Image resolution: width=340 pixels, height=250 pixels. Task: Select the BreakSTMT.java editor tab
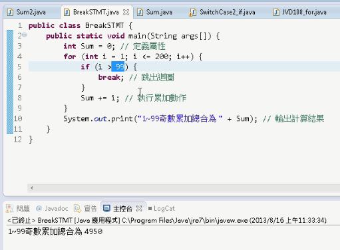tap(96, 12)
